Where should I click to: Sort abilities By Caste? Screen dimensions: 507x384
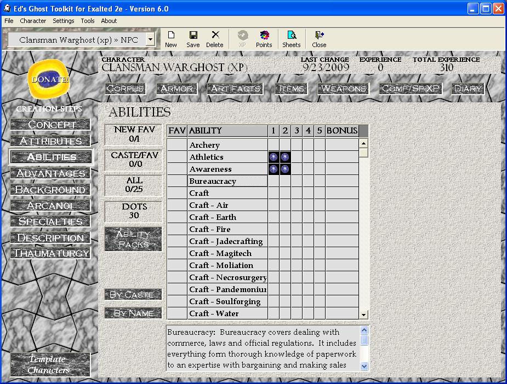pos(133,295)
